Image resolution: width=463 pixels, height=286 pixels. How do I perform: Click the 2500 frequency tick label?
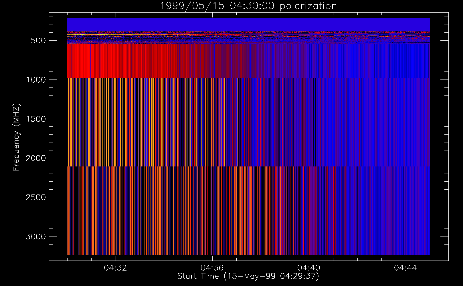pos(36,197)
